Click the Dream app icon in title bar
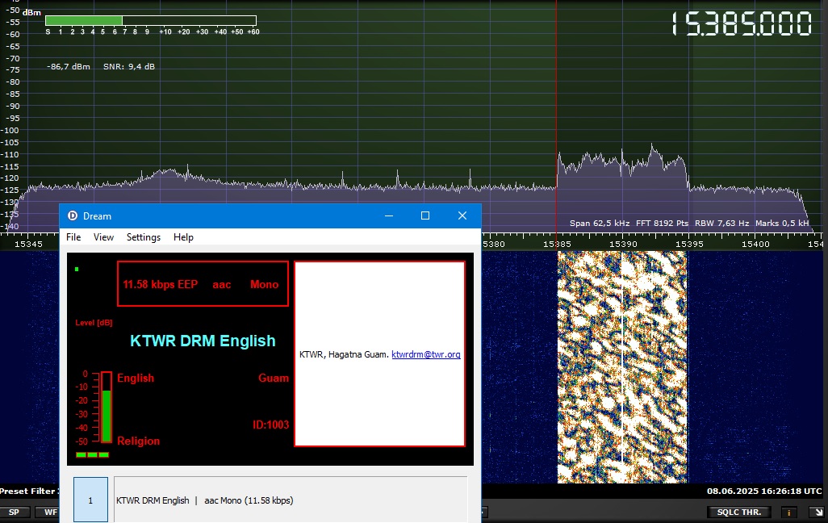 pos(73,215)
